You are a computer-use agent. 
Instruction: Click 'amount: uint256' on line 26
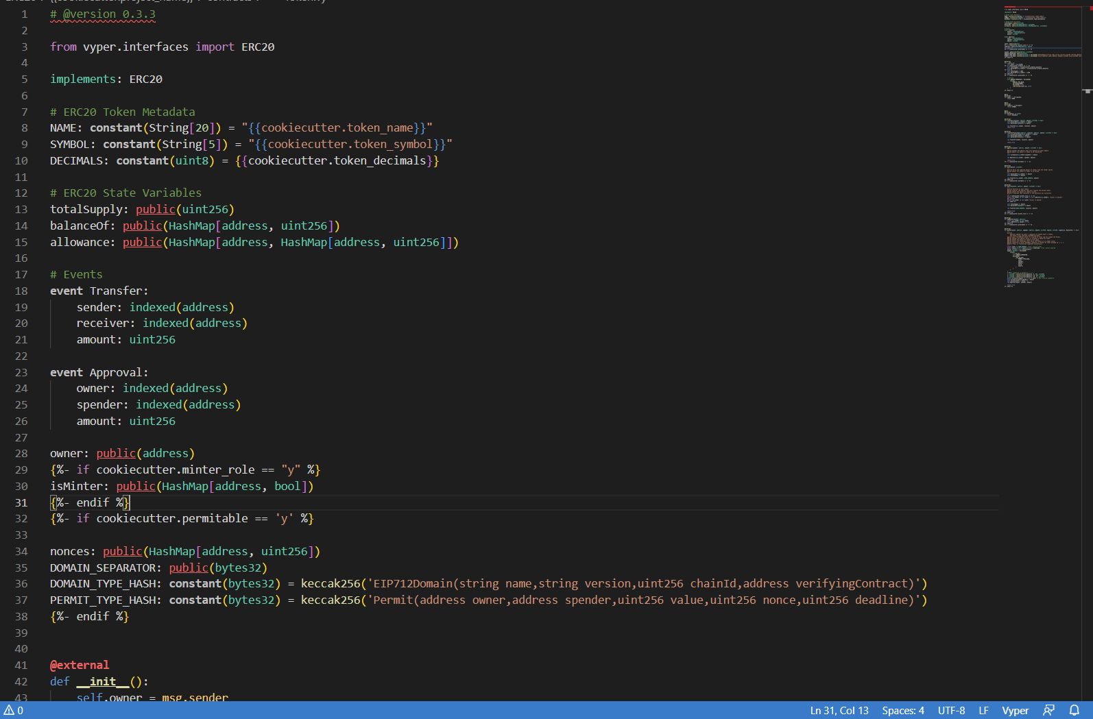point(126,421)
